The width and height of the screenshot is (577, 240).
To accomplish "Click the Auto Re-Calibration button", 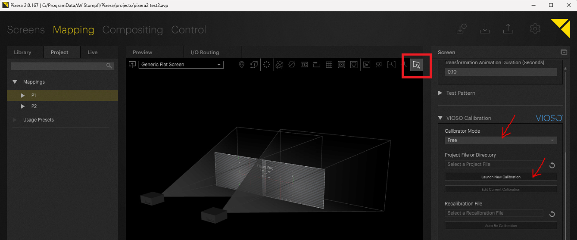I will pyautogui.click(x=500, y=225).
